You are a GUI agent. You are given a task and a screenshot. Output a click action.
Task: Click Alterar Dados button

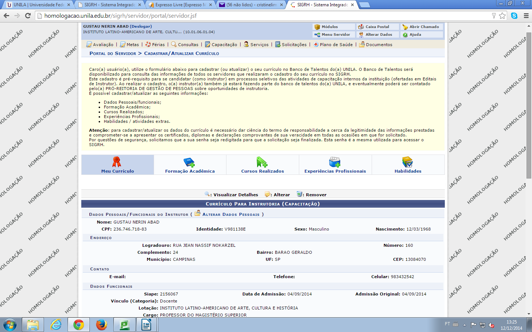point(378,35)
